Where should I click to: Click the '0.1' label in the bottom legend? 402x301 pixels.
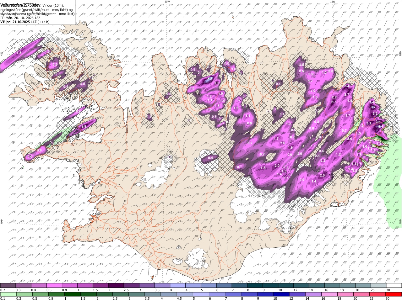coord(3,298)
